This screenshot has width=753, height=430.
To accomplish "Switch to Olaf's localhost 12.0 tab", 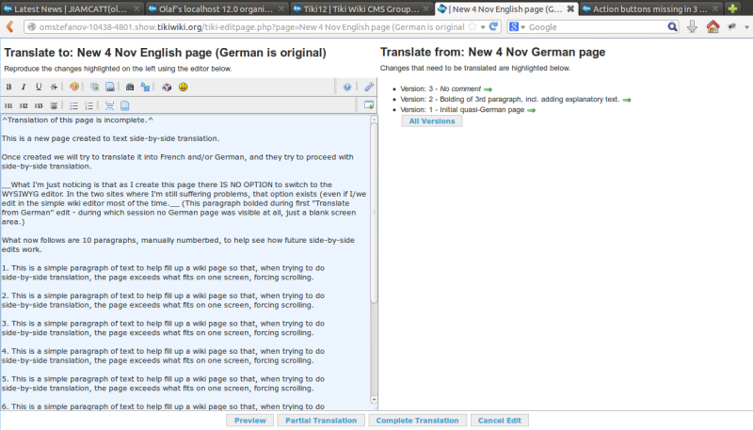I will (x=216, y=8).
